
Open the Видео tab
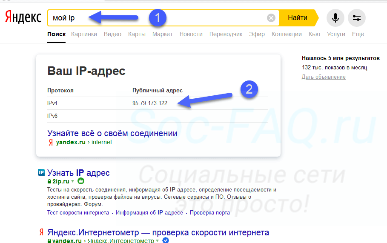(x=112, y=34)
